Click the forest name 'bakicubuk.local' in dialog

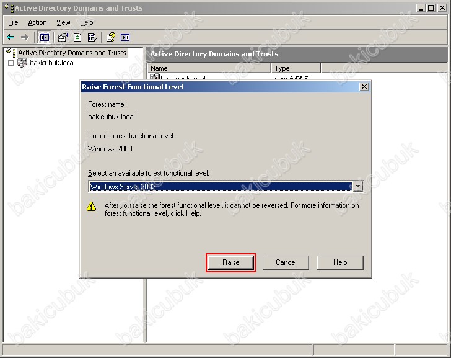[x=112, y=117]
